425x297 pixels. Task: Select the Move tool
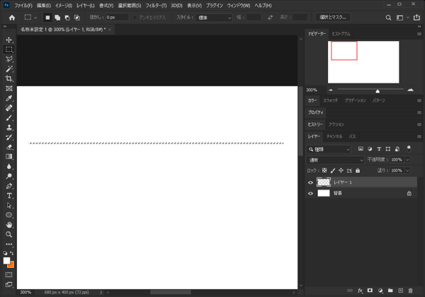[9, 40]
